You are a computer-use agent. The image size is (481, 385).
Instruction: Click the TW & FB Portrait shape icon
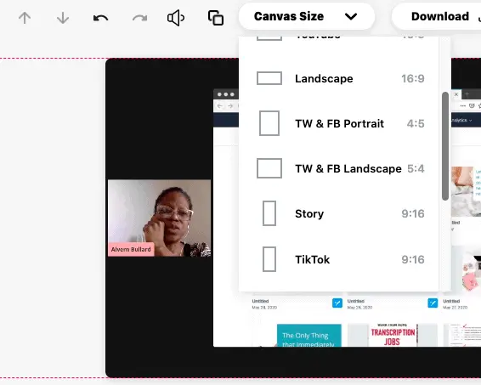click(x=269, y=123)
